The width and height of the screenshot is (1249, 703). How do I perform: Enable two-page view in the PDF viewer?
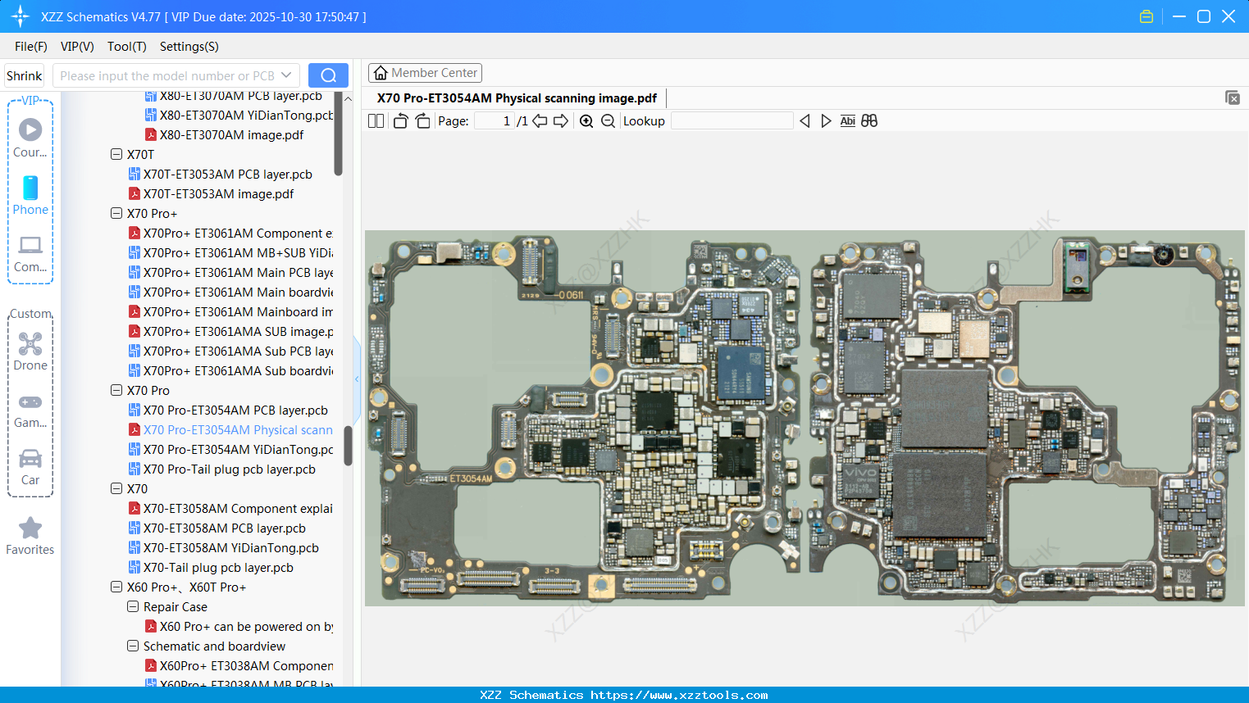[375, 120]
